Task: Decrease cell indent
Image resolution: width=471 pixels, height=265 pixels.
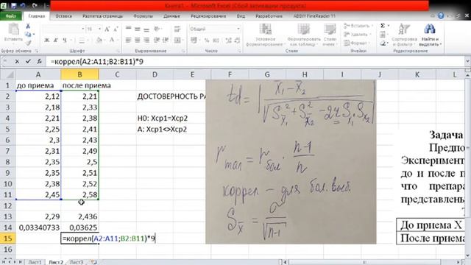Action: click(x=157, y=40)
